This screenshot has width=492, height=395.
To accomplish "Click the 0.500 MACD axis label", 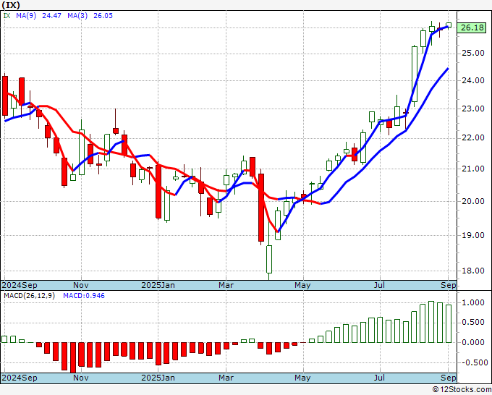I will point(473,323).
